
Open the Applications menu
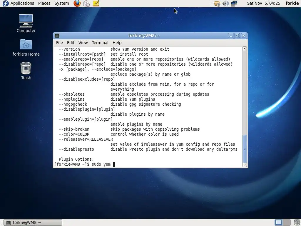[x=19, y=3]
